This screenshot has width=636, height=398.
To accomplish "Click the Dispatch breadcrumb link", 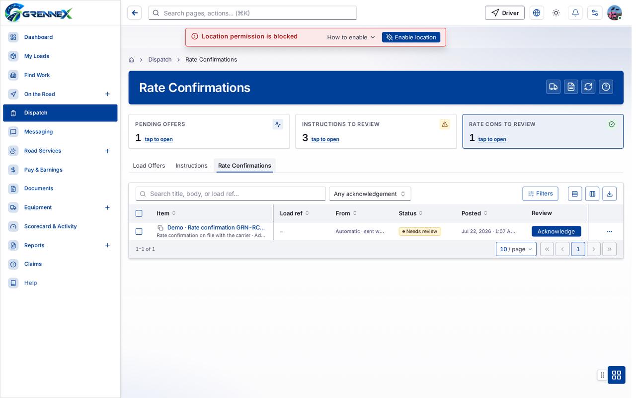I will pos(160,60).
